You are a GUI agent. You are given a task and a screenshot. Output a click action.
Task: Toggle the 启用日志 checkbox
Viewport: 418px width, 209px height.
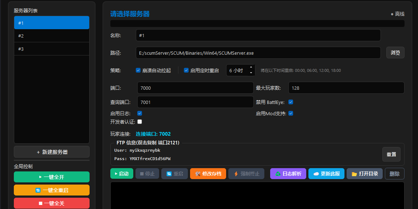[x=139, y=113]
